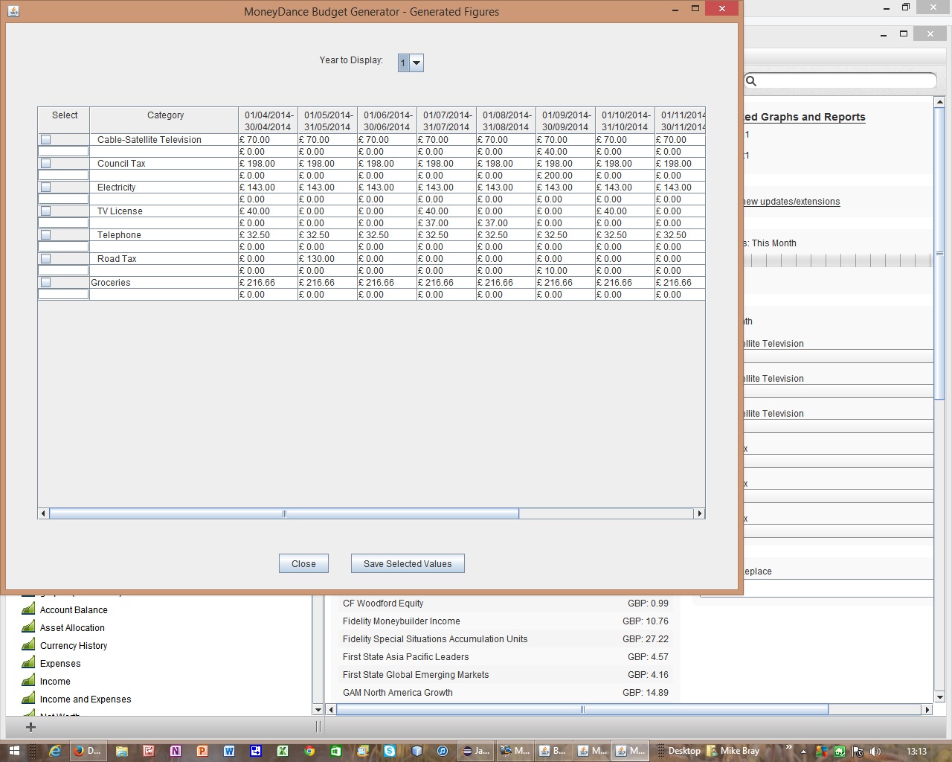
Task: Click the Desktop toolbar label in the taskbar
Action: click(684, 751)
